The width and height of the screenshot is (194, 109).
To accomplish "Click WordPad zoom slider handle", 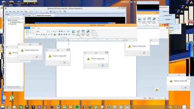I will (159, 98).
